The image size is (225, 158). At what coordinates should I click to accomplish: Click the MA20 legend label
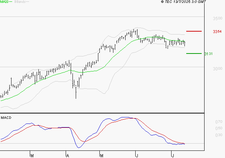(x=4, y=2)
